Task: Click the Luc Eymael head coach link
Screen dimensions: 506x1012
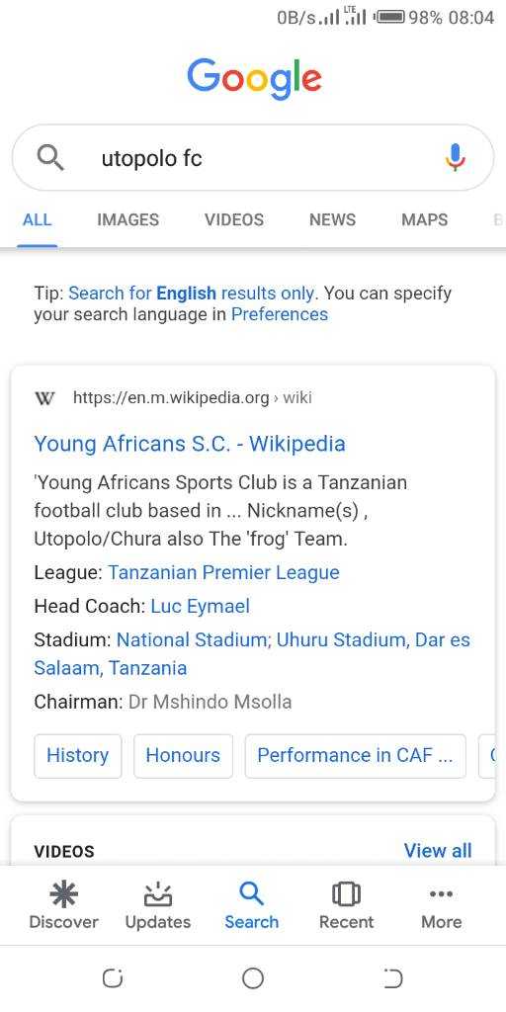Action: (x=200, y=606)
